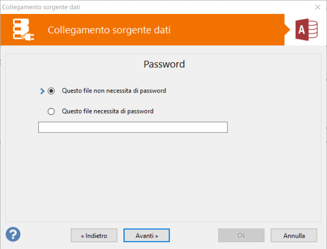Go back with the « Indietro button
The width and height of the screenshot is (327, 249).
pyautogui.click(x=94, y=236)
